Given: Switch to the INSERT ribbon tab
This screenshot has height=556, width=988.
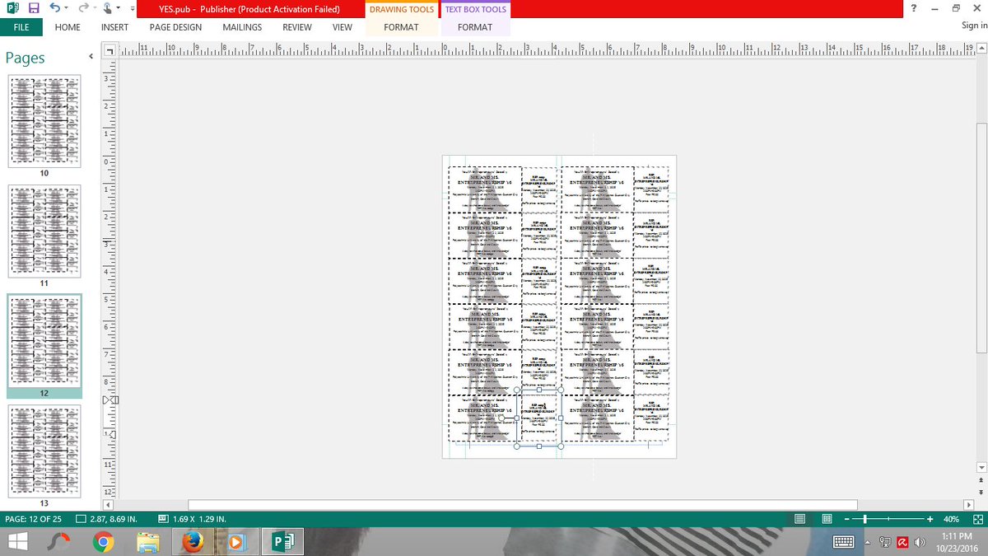Looking at the screenshot, I should 114,27.
